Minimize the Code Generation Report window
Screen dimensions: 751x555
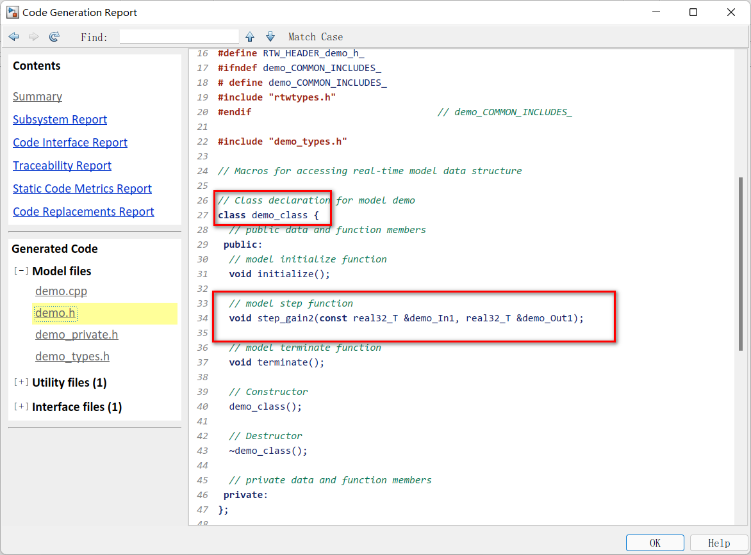656,12
